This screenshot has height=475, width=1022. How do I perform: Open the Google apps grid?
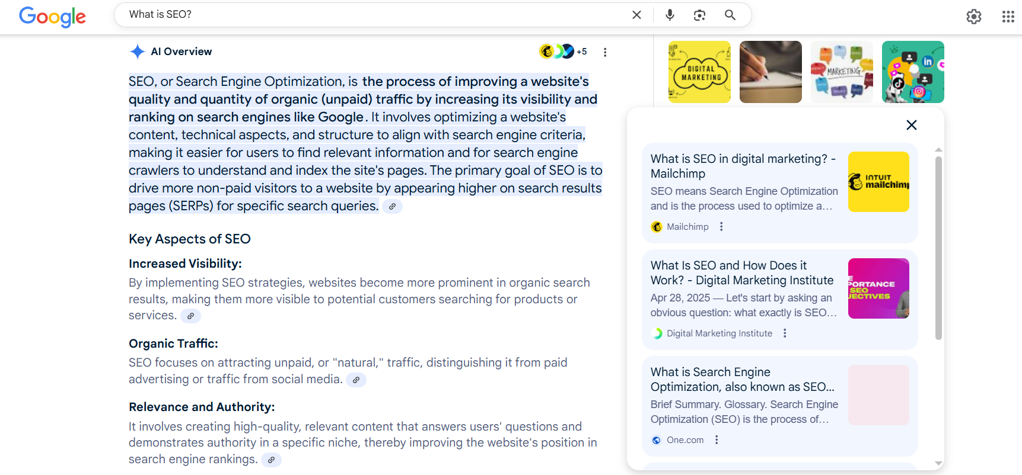click(x=1008, y=17)
